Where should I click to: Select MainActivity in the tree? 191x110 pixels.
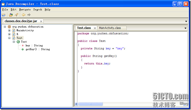pos(25,30)
